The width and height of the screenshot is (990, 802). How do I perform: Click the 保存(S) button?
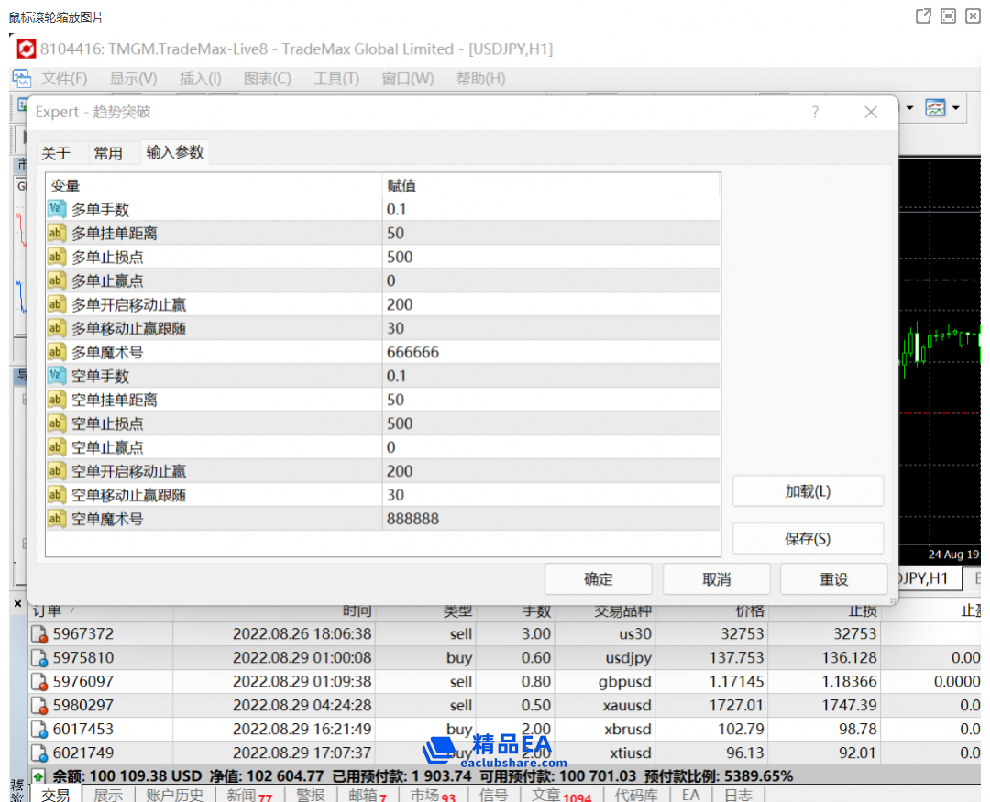[808, 539]
